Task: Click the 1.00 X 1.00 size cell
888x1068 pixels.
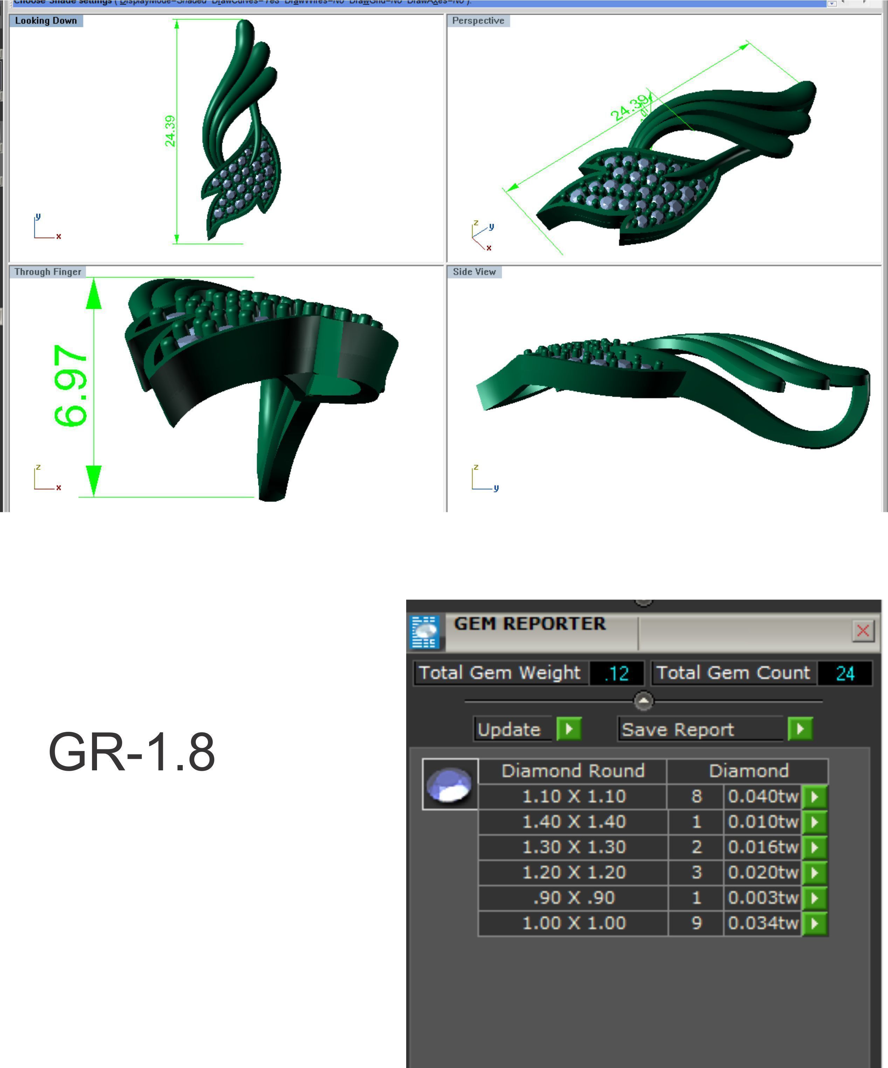Action: tap(573, 924)
